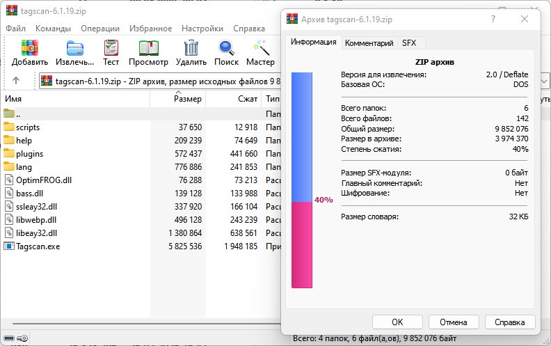Click the Извлечь (Extract) toolbar icon
Screen dimensions: 551x346
click(75, 48)
